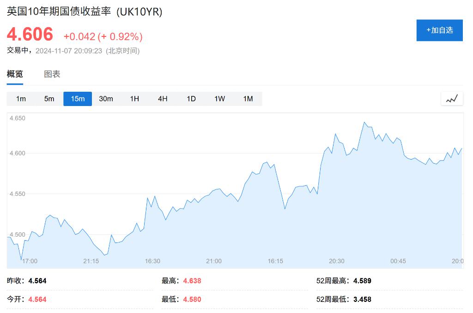Click the 20:30 time axis label

(x=336, y=261)
